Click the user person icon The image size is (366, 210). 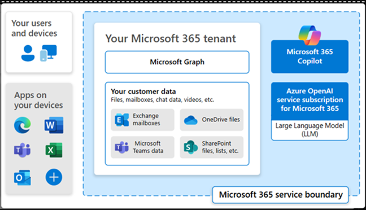click(x=28, y=53)
